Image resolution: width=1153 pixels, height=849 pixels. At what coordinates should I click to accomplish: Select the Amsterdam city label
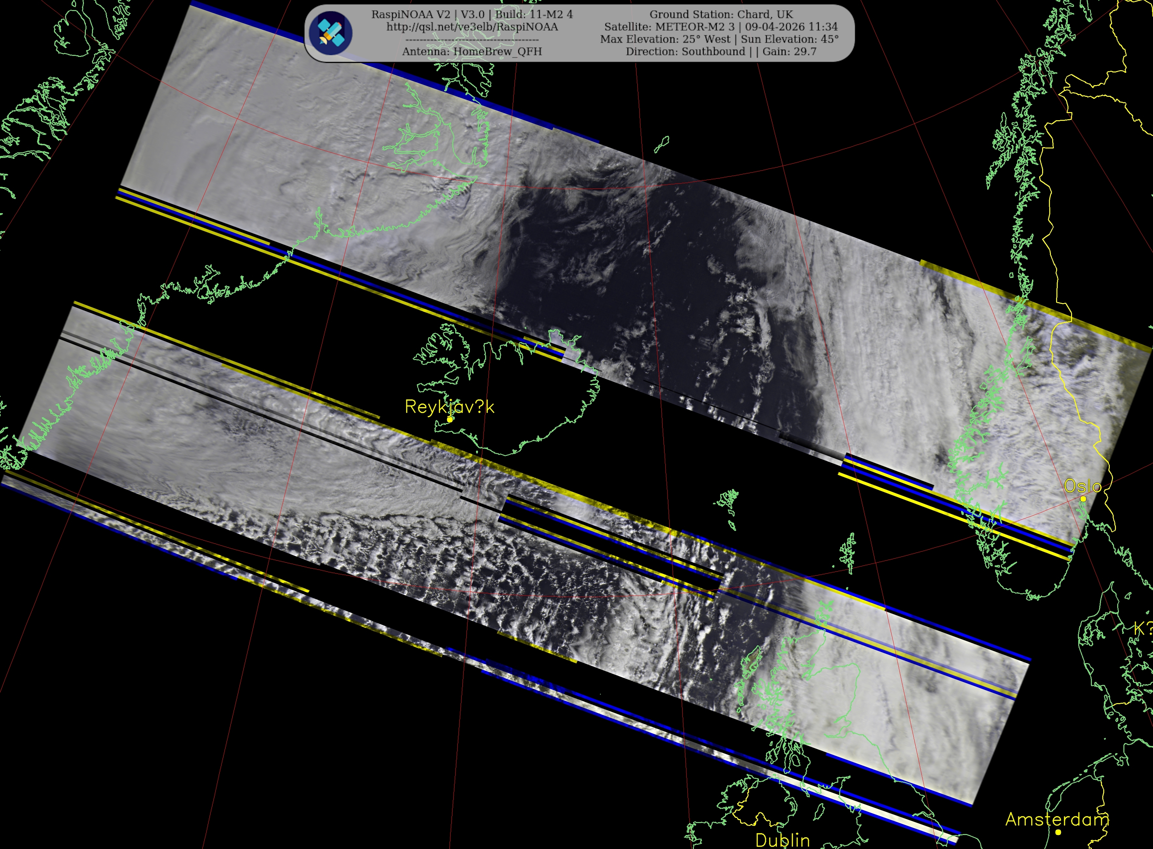pyautogui.click(x=1057, y=819)
